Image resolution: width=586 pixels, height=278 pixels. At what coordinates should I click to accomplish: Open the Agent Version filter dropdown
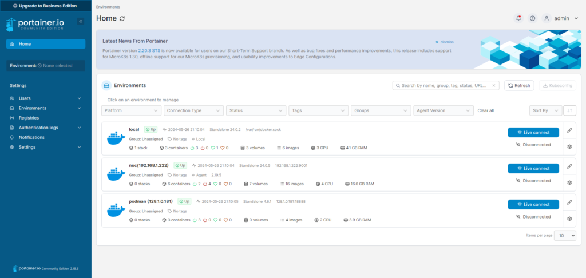(444, 110)
